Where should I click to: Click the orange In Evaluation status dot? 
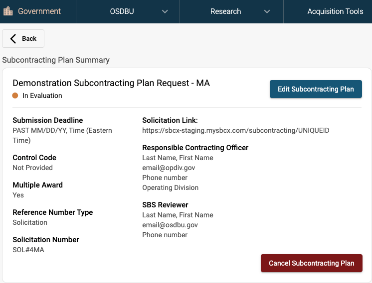pos(15,95)
